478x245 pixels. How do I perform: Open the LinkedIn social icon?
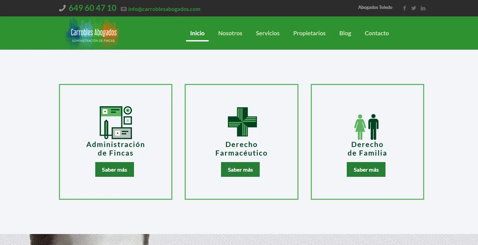point(423,8)
